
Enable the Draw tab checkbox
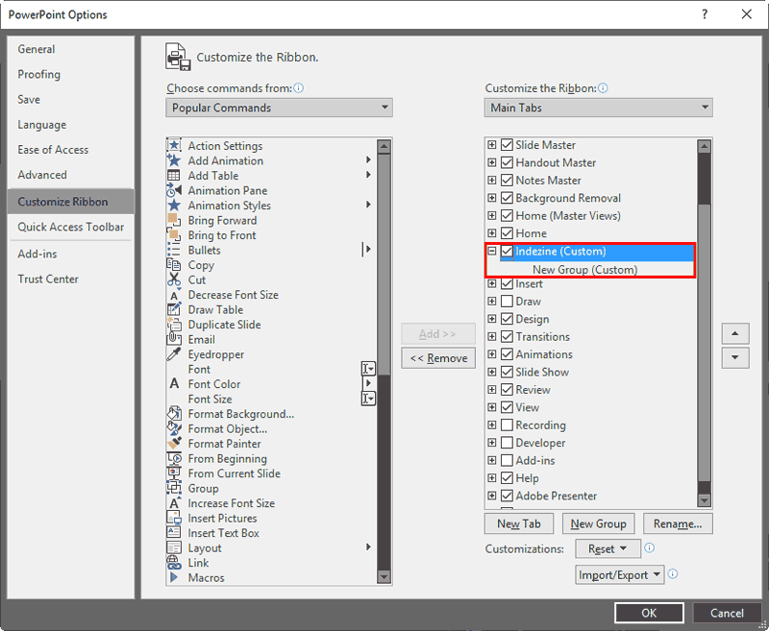coord(507,301)
